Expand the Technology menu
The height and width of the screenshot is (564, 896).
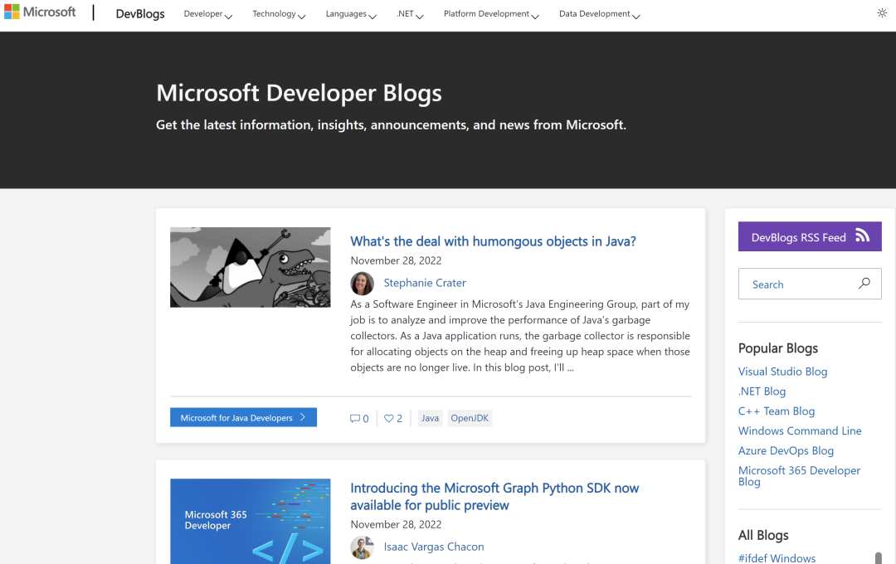279,14
